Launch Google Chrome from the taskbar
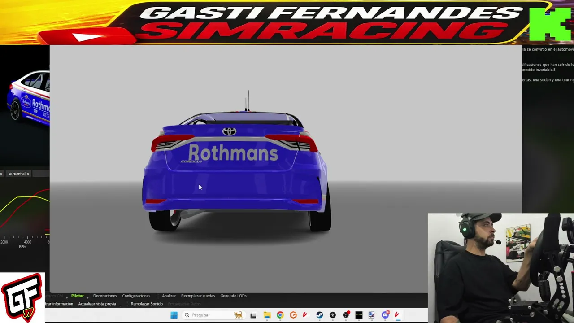This screenshot has width=574, height=323. [x=280, y=315]
